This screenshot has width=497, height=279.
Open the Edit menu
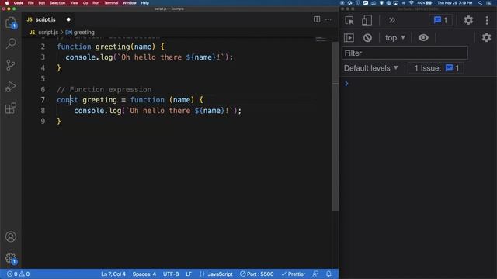(41, 3)
